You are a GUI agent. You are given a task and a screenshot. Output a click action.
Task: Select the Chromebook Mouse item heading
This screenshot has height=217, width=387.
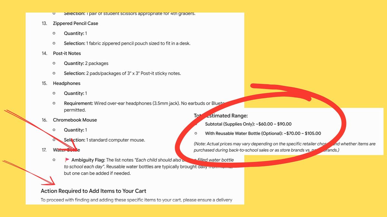pyautogui.click(x=75, y=120)
